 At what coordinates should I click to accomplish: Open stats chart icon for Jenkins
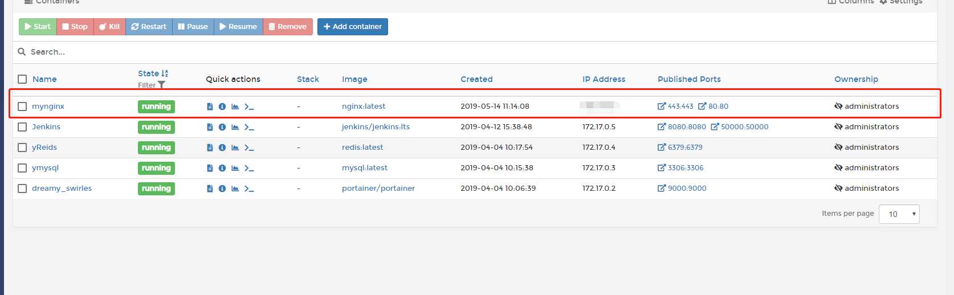(x=235, y=127)
